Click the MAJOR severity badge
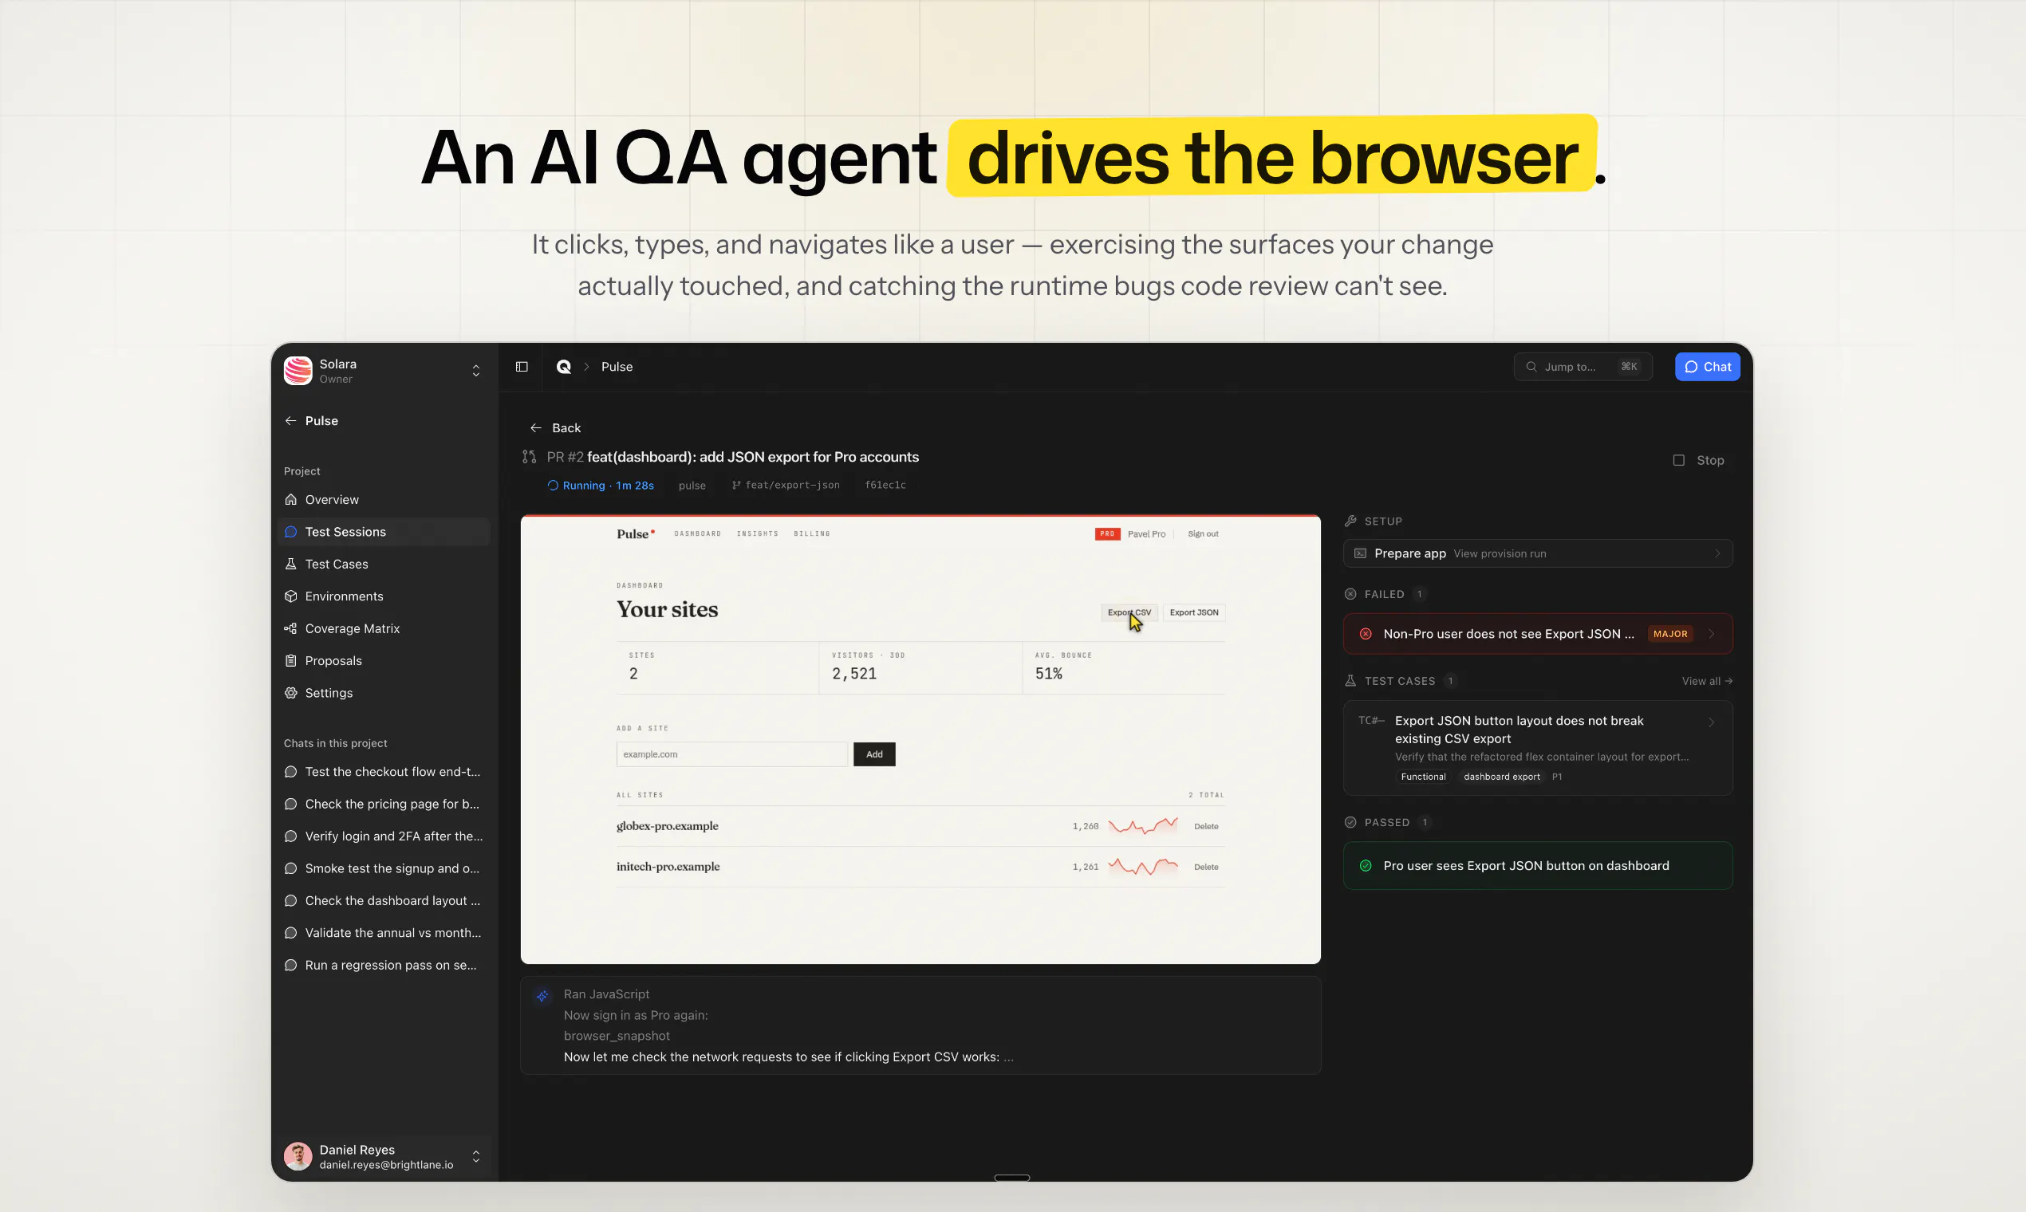 click(x=1669, y=634)
